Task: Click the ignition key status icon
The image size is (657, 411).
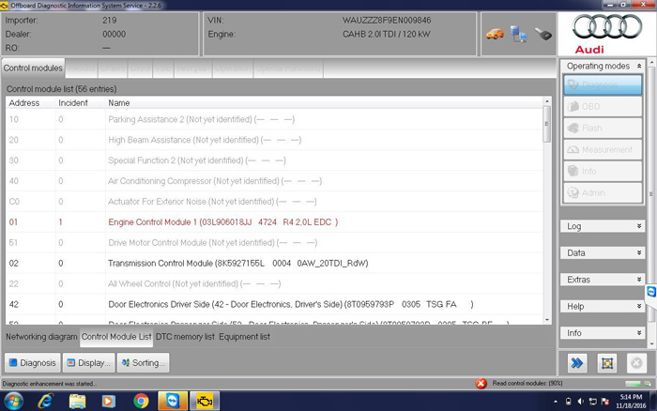Action: pyautogui.click(x=543, y=34)
